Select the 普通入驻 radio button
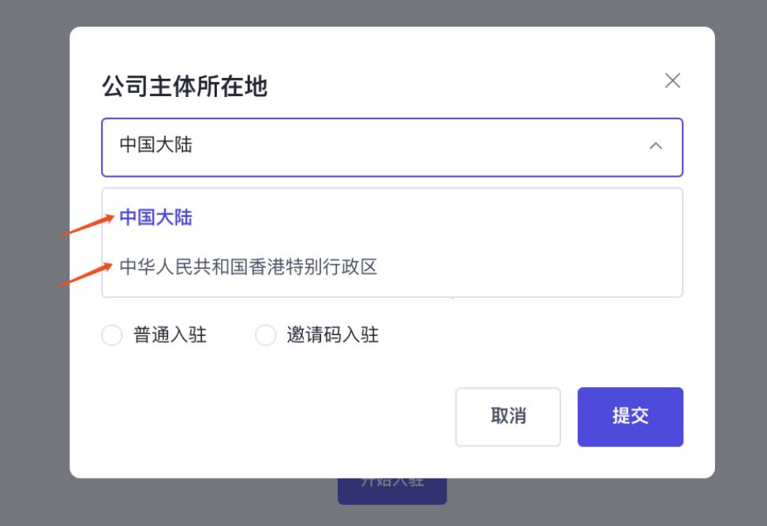 (112, 335)
